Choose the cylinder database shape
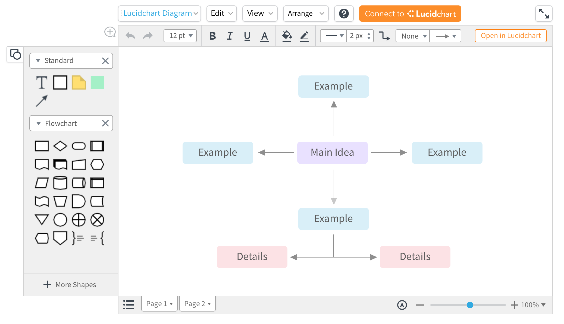 pyautogui.click(x=60, y=183)
